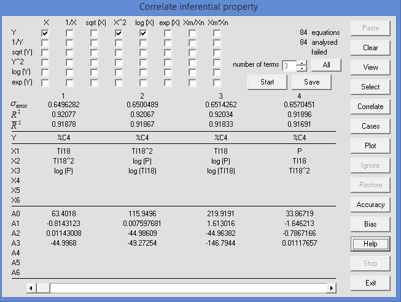Click the Plot button
This screenshot has height=302, width=401.
[x=370, y=146]
